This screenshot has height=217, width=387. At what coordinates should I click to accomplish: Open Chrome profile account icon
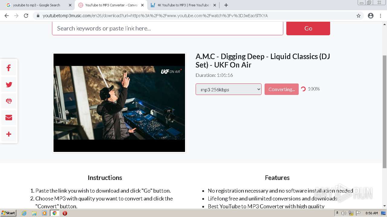click(371, 16)
